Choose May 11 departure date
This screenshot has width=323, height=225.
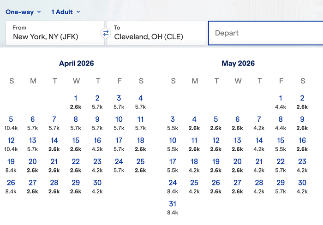tap(194, 144)
